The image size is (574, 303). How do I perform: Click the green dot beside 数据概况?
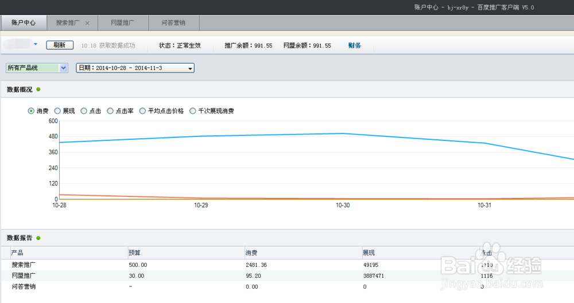coord(38,89)
